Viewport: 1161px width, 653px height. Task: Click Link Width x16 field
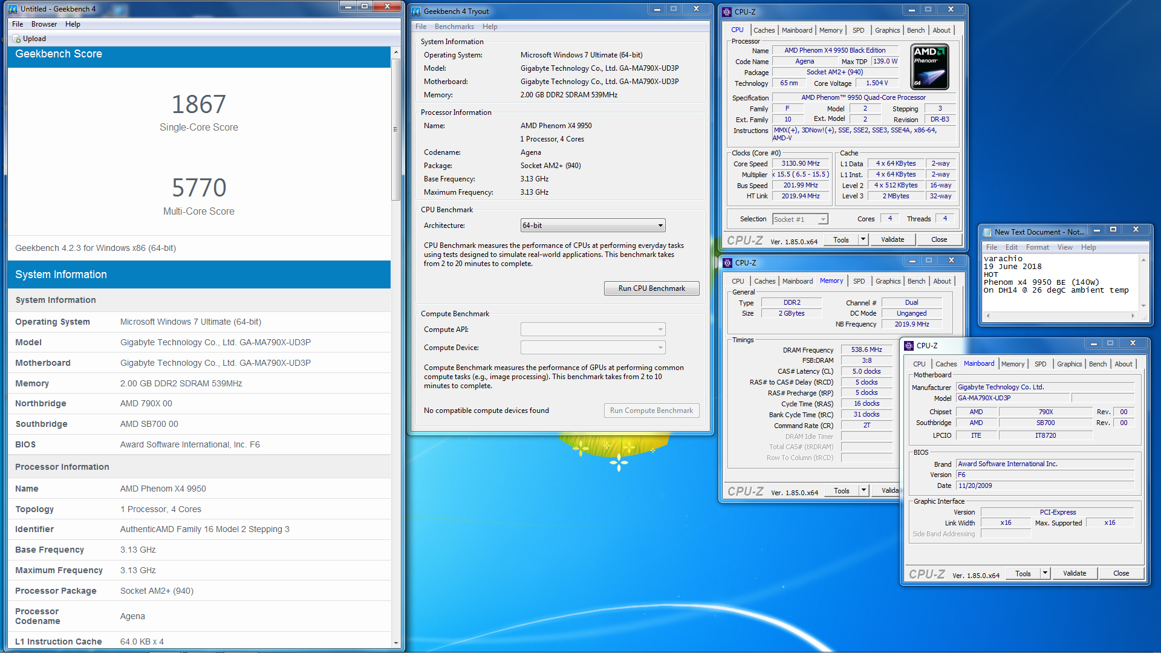tap(1006, 522)
